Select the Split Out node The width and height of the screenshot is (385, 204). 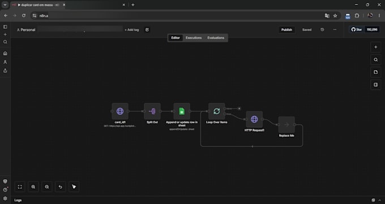click(152, 111)
